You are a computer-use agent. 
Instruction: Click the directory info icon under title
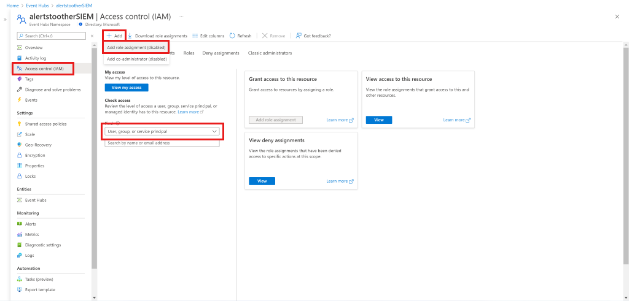(x=81, y=25)
